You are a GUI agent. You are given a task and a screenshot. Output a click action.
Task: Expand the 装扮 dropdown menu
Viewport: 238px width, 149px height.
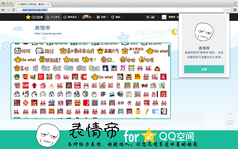tap(116, 17)
